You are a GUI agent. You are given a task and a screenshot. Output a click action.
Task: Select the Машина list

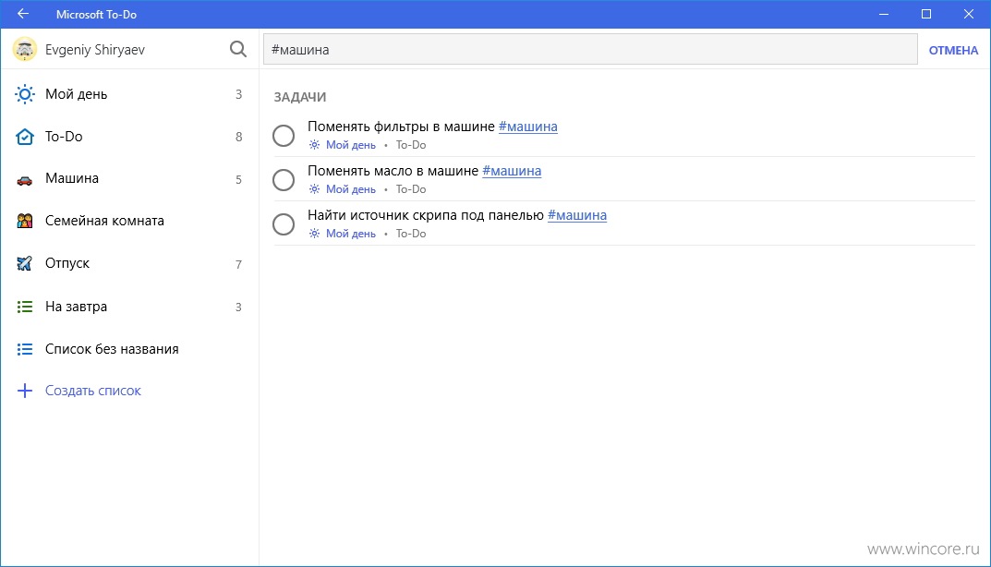click(129, 179)
